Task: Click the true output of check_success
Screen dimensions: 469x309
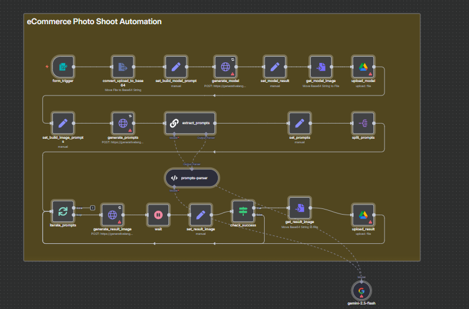Action: pos(254,208)
